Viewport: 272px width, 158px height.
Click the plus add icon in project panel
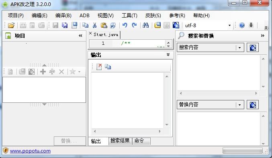(x=43, y=72)
